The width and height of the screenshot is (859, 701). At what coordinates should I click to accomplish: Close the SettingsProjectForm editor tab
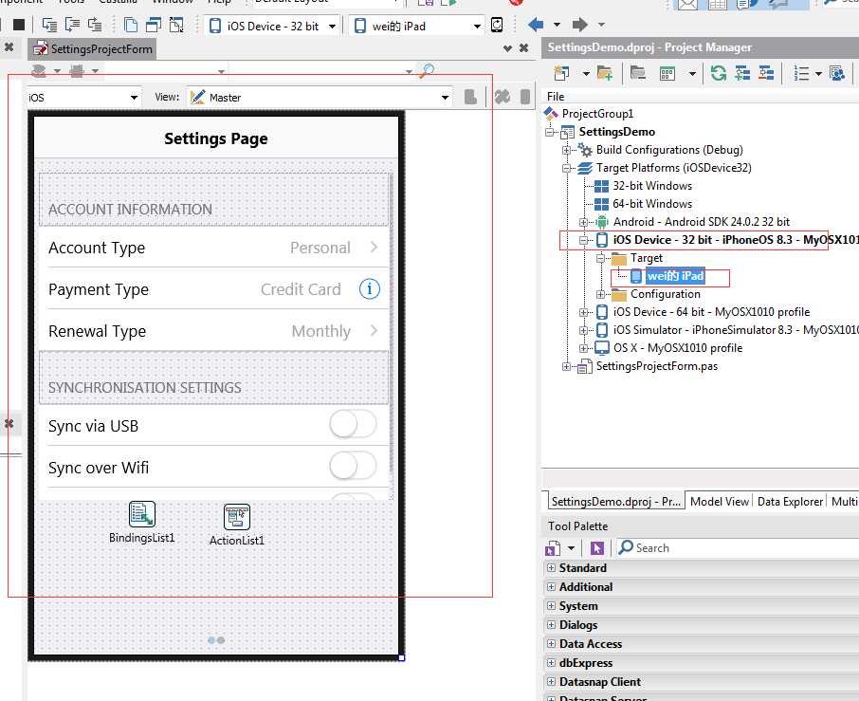(x=523, y=48)
